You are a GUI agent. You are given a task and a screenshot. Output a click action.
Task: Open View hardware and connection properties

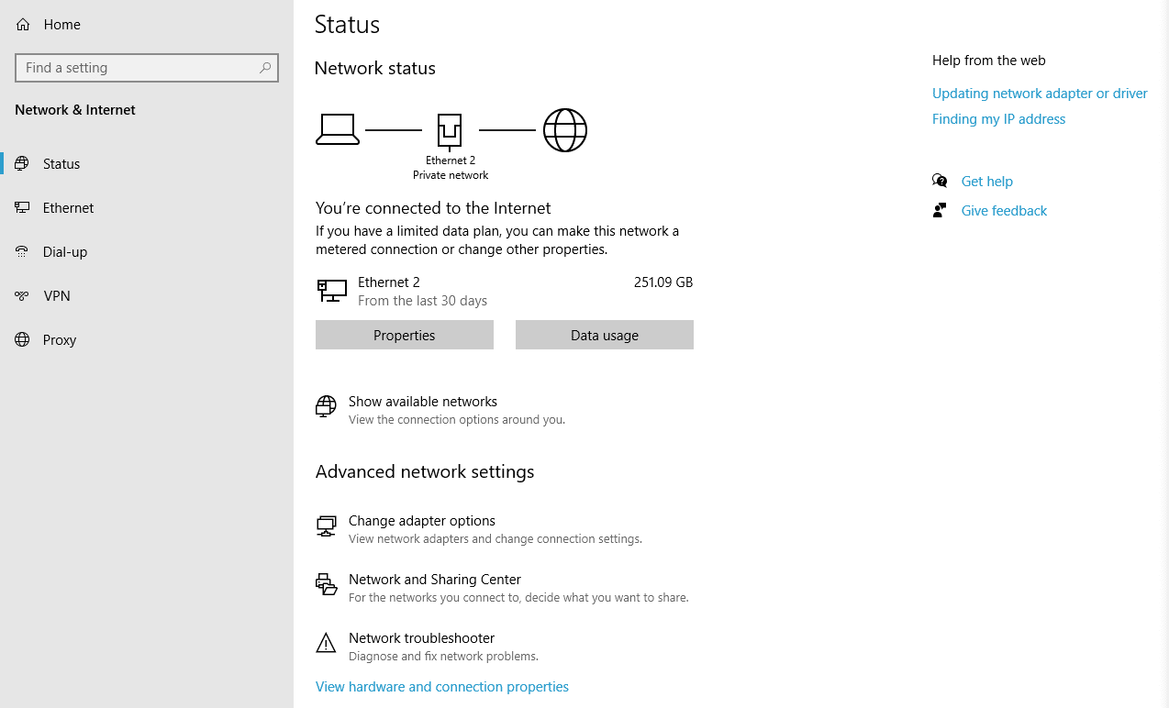[441, 686]
